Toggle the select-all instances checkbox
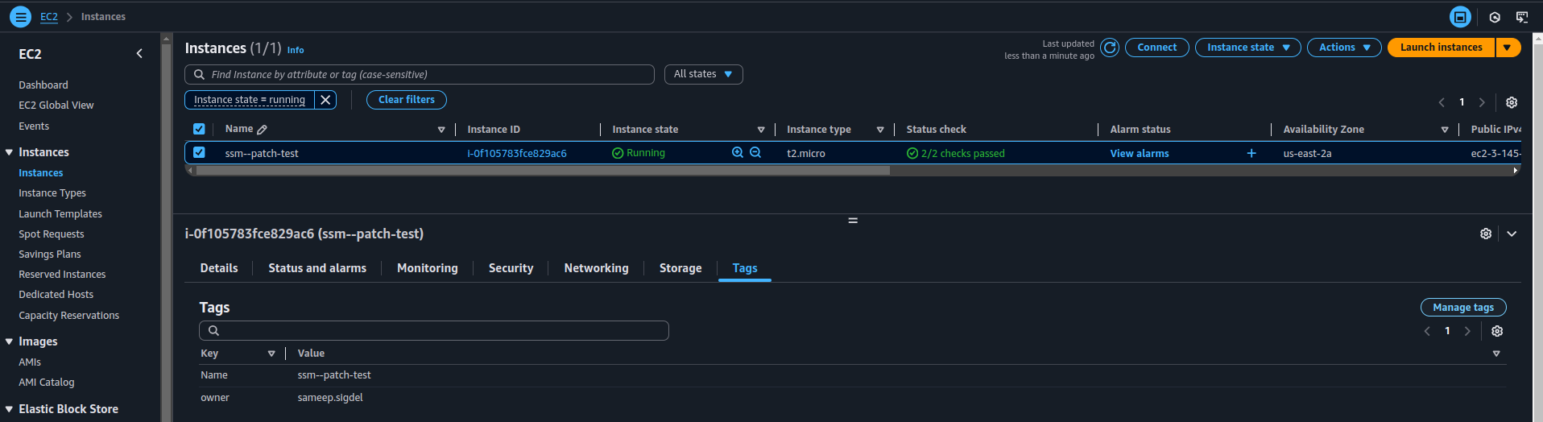The height and width of the screenshot is (422, 1543). pos(199,129)
